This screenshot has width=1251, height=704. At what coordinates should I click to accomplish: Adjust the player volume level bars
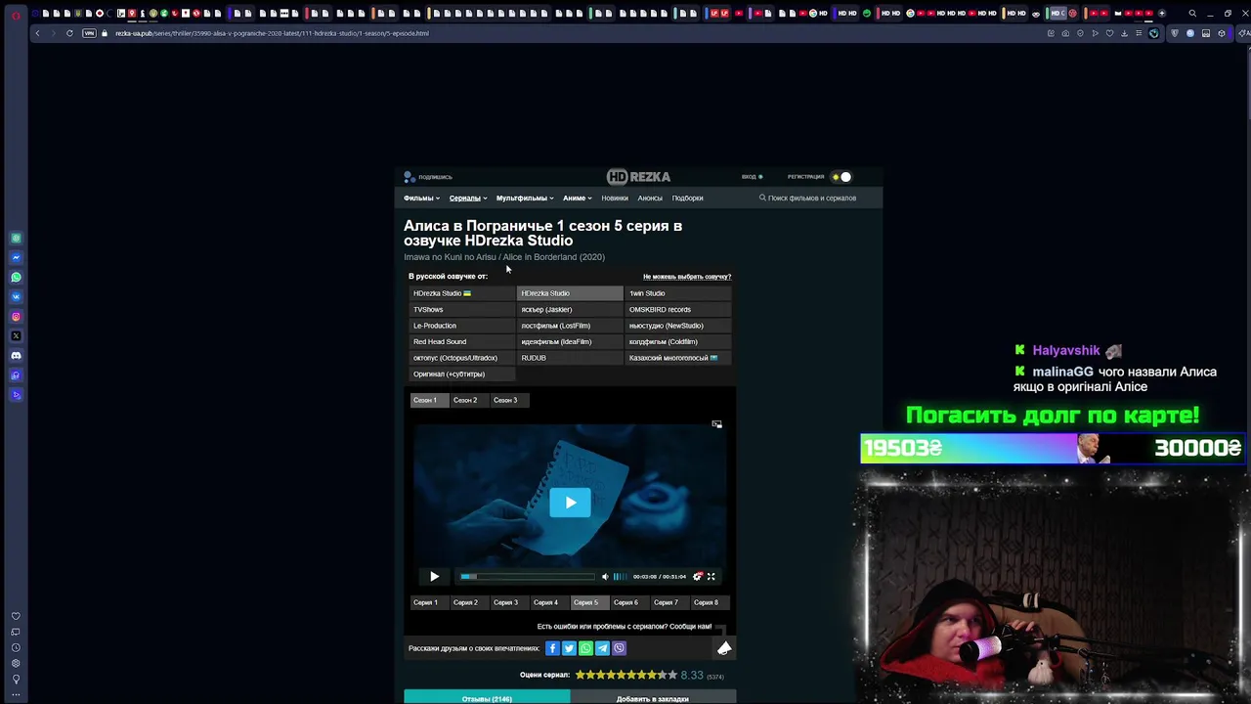click(x=620, y=577)
